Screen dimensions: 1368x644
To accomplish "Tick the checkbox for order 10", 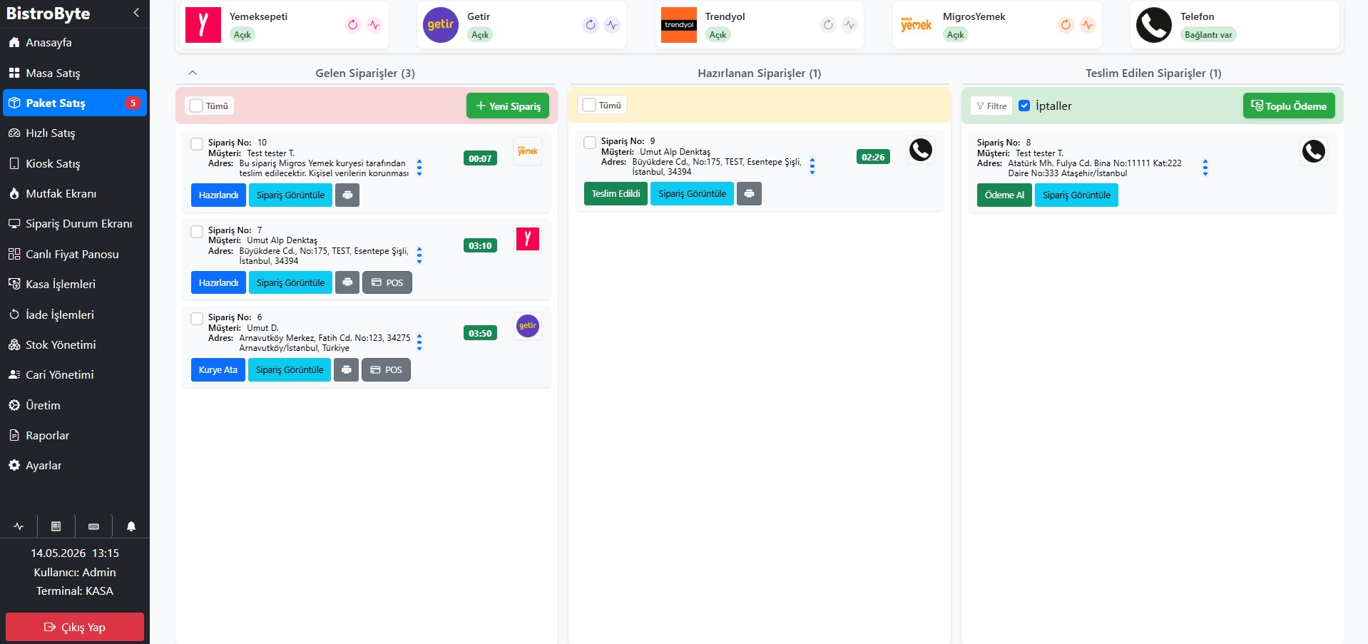I will [x=197, y=144].
